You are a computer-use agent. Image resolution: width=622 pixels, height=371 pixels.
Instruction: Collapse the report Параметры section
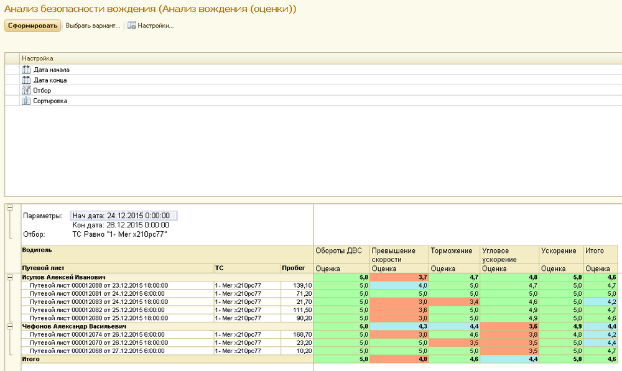pyautogui.click(x=10, y=208)
